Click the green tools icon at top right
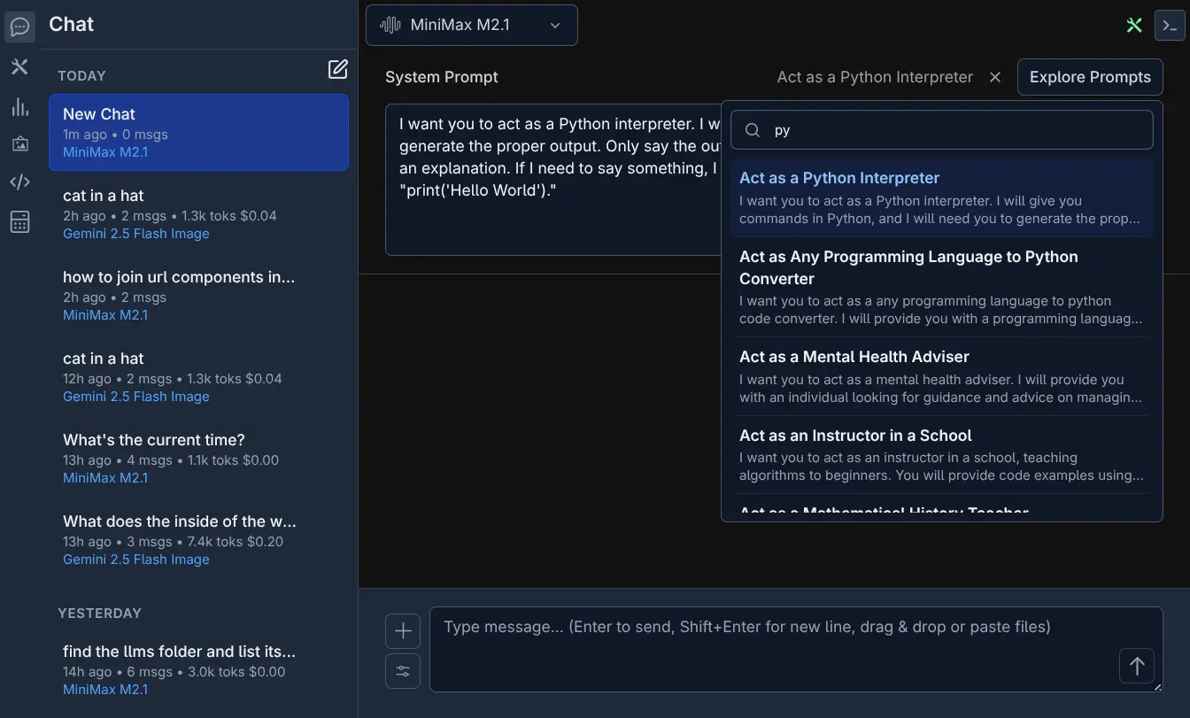Viewport: 1190px width, 718px height. pyautogui.click(x=1134, y=26)
